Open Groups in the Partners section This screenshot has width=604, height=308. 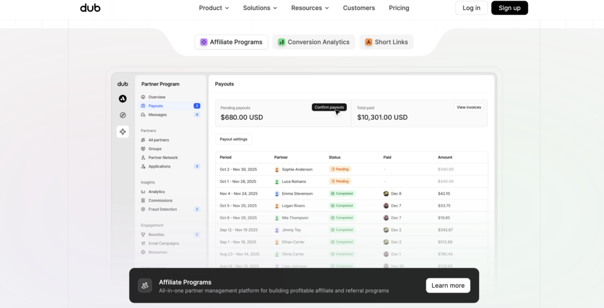[x=170, y=149]
